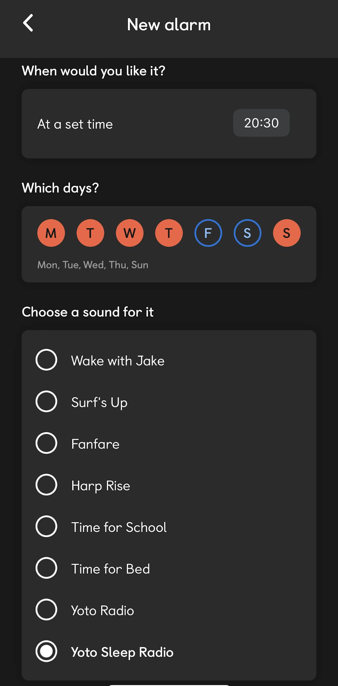This screenshot has width=338, height=686.
Task: Click the Yoto Sleep Radio option
Action: (46, 651)
